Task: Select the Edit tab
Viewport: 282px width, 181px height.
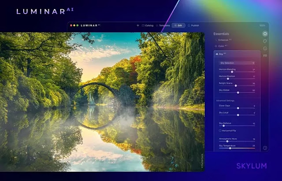Action: tap(178, 26)
